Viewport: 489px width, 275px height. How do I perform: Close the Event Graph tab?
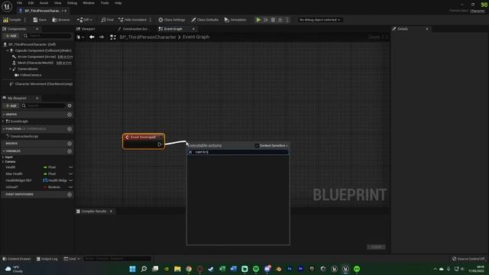(193, 29)
